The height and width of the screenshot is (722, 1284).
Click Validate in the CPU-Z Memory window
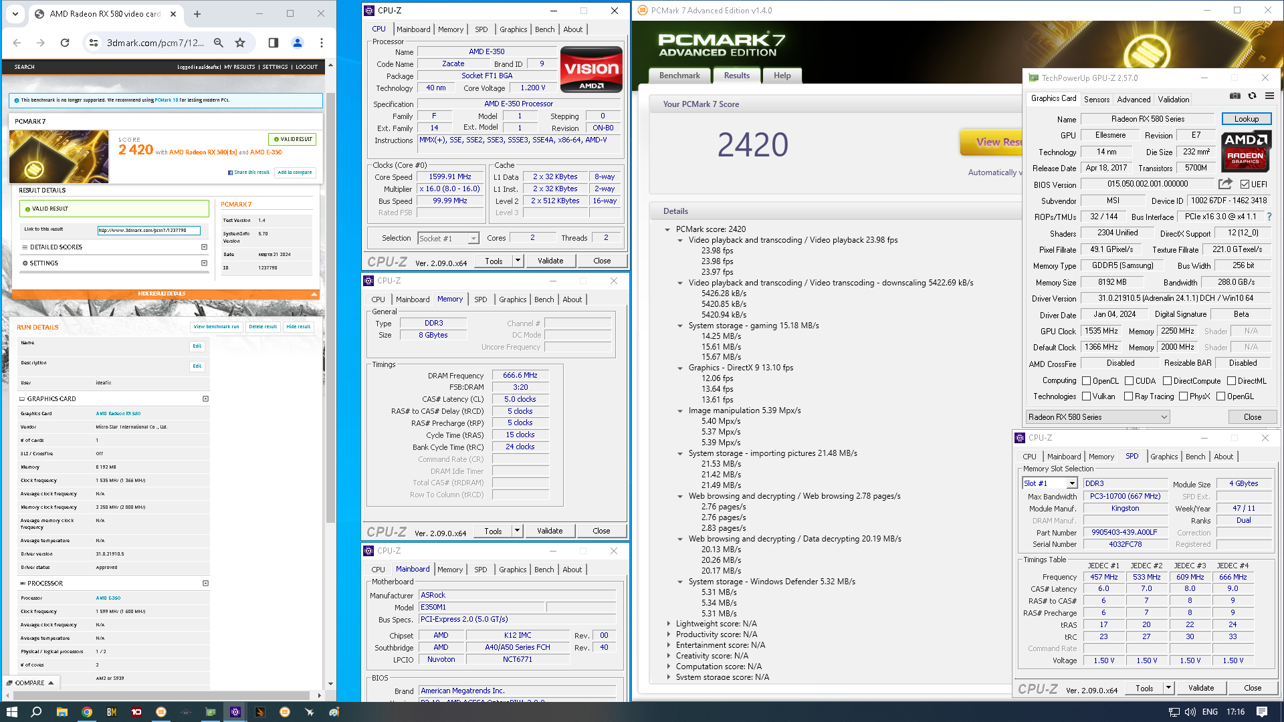pos(550,531)
